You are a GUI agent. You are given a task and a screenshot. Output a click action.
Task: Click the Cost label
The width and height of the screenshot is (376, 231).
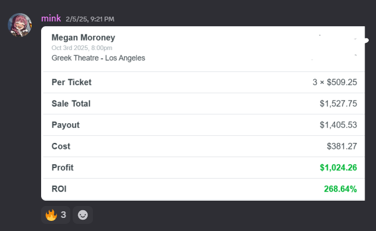click(61, 146)
